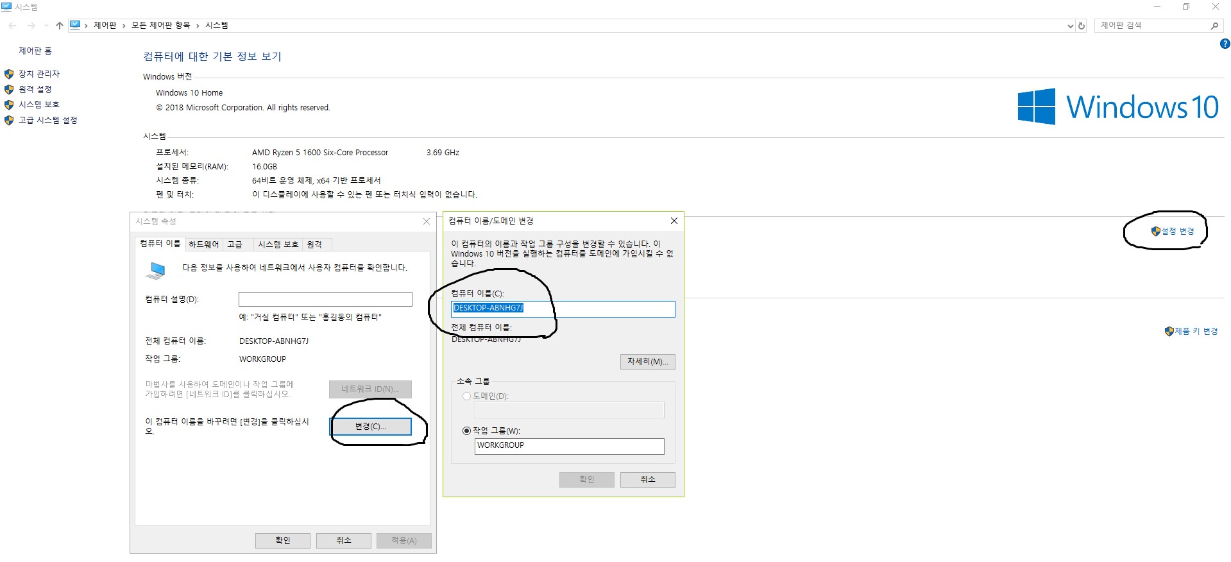The height and width of the screenshot is (562, 1231).
Task: Click the 설정 변경 shield link
Action: point(1177,231)
